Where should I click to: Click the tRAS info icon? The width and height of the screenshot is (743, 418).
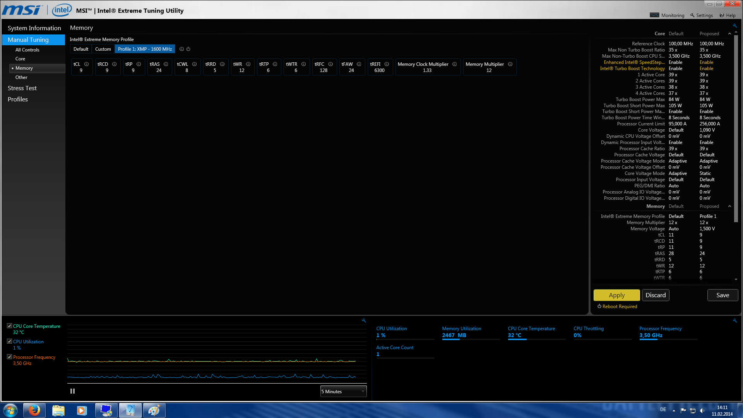(x=166, y=64)
